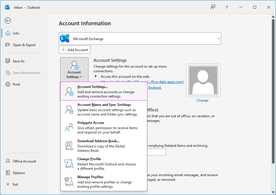Click the Manage Profiles gear icon
This screenshot has height=195, width=276.
[x=69, y=181]
